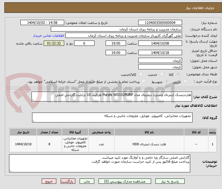Click resize handle of گروه کالا textarea
222x189 pixels.
click(34, 121)
